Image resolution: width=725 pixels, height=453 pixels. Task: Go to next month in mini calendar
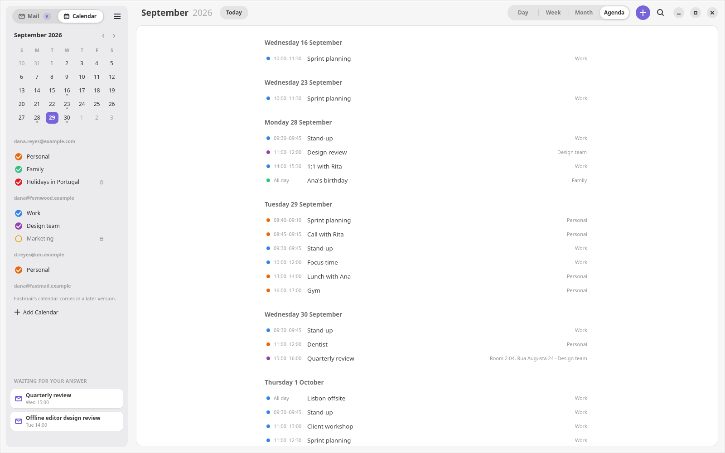point(114,36)
